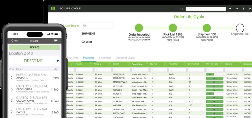Select pack ID P-00093 cell

point(80,82)
